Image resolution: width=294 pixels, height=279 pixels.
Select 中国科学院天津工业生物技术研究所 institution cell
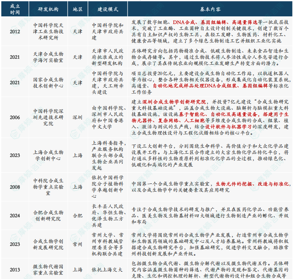[x=48, y=31]
